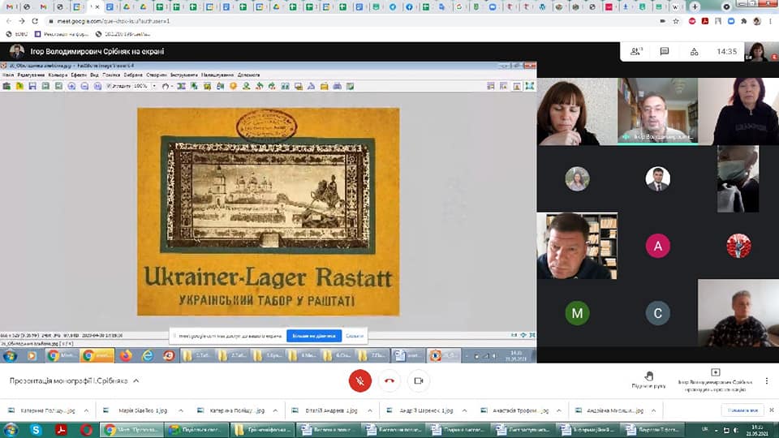779x438 pixels.
Task: Raise hand with the hand button
Action: pyautogui.click(x=648, y=376)
